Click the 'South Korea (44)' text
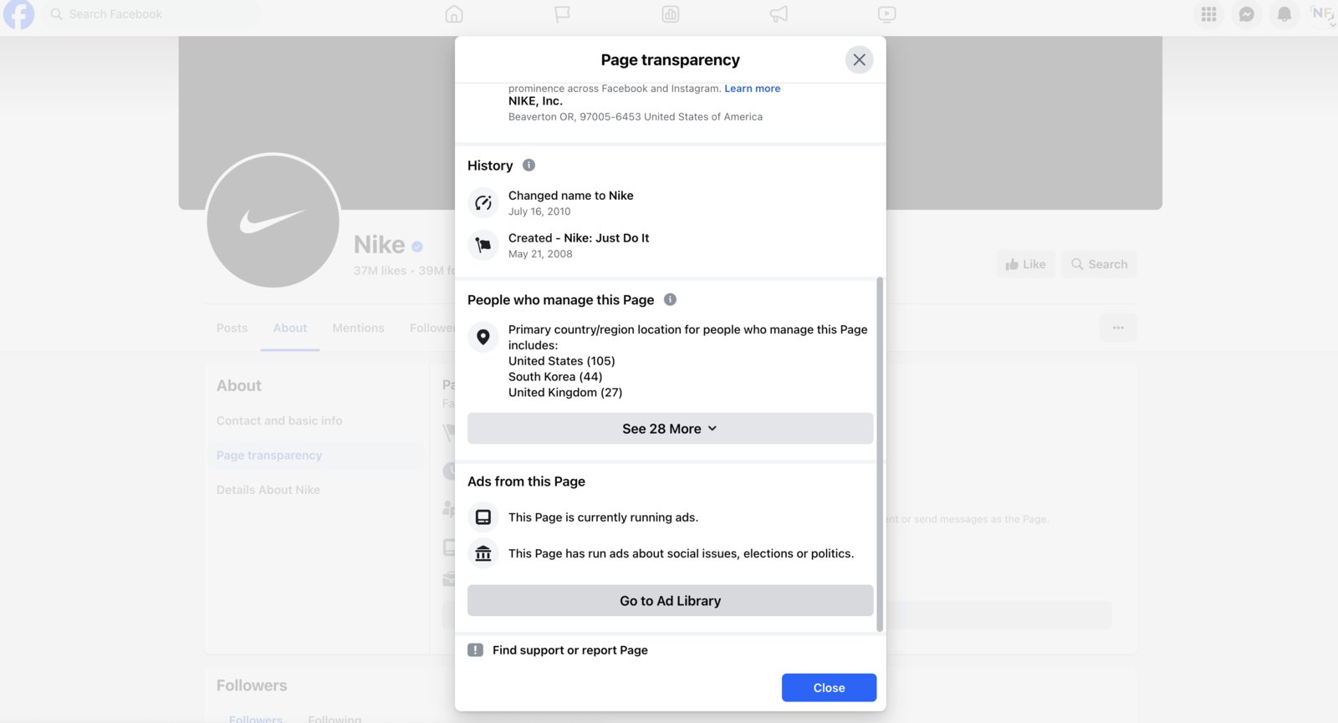Image resolution: width=1338 pixels, height=723 pixels. (x=555, y=377)
